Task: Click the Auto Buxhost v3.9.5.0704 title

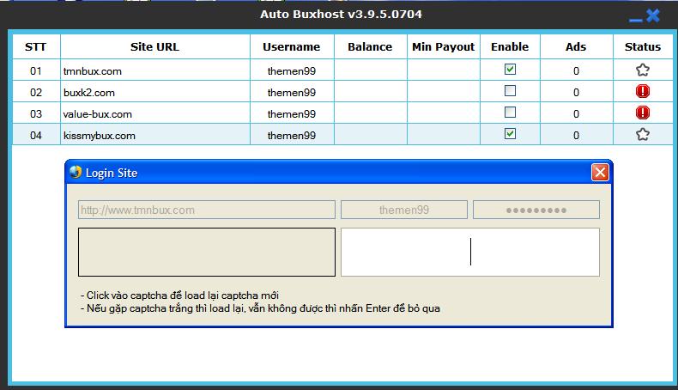Action: [341, 14]
